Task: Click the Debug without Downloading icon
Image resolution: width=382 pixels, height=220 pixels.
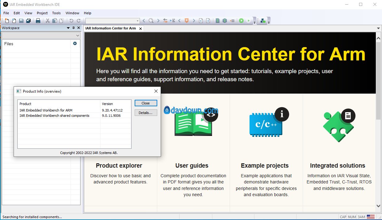Action: tap(249, 21)
